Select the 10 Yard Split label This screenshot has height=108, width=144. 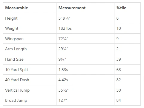pos(17,70)
